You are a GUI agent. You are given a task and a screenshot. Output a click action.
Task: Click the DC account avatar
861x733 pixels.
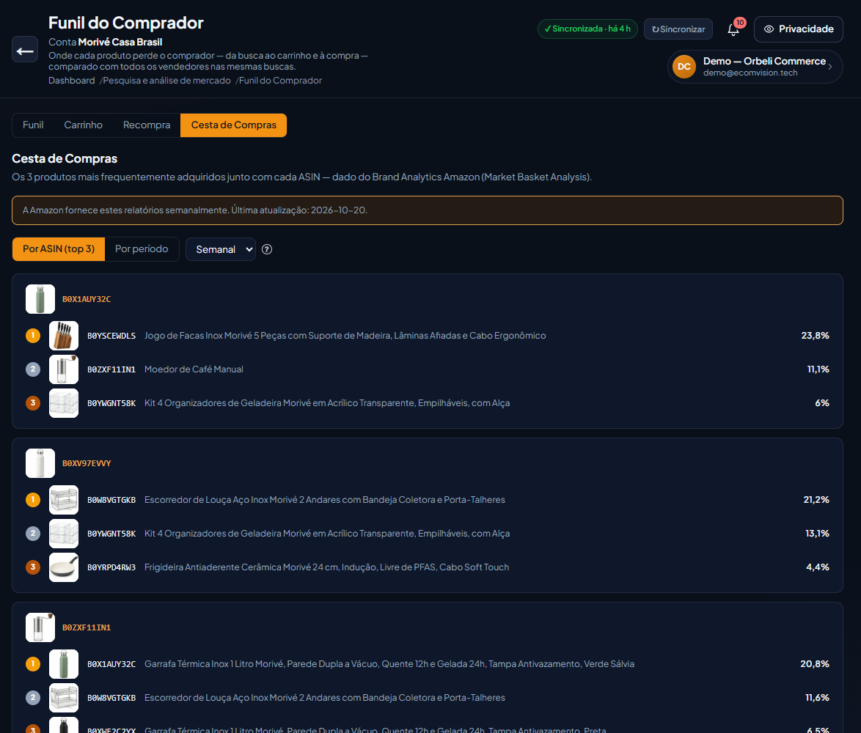[684, 67]
